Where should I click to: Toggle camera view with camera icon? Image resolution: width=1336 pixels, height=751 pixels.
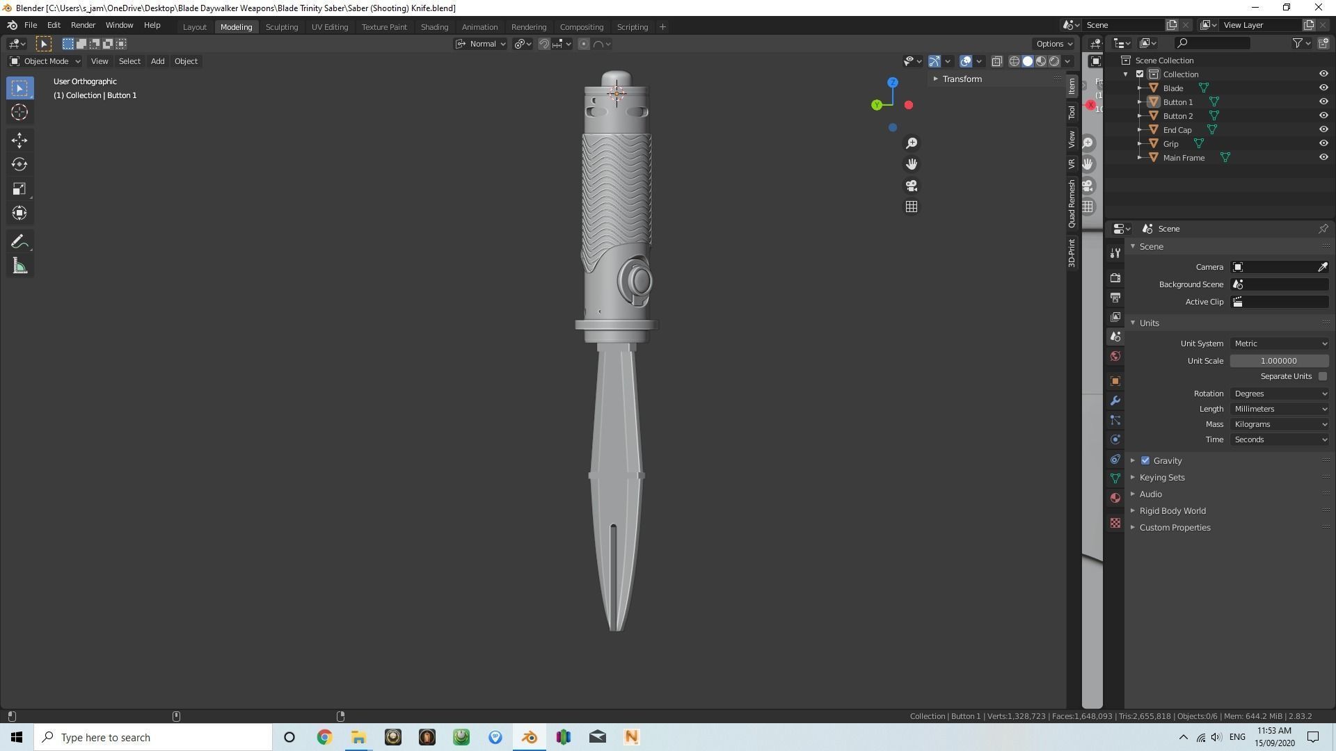pos(912,186)
